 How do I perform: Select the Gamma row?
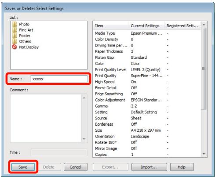[x=146, y=106]
